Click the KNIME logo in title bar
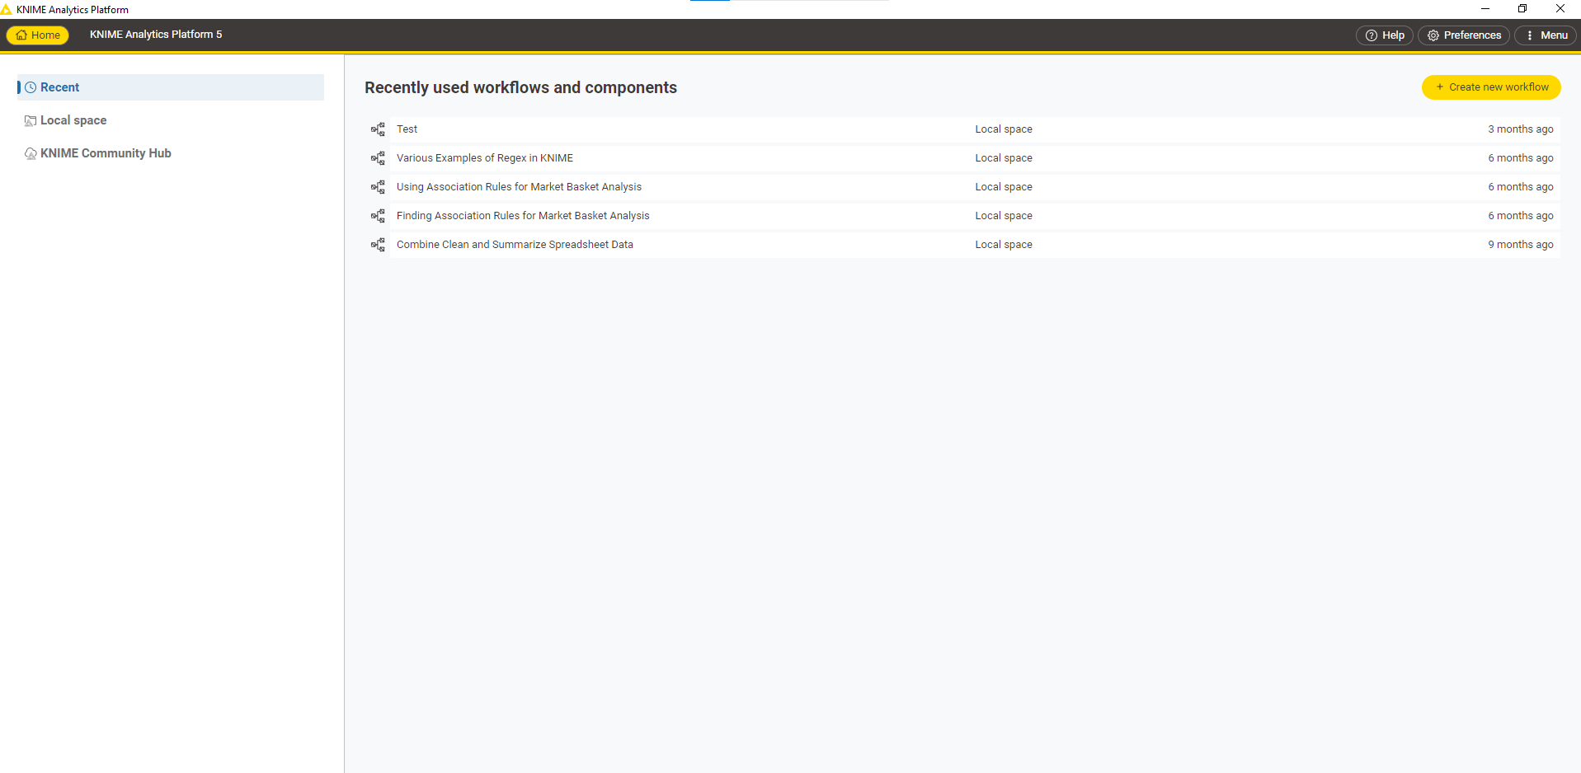 (x=7, y=9)
